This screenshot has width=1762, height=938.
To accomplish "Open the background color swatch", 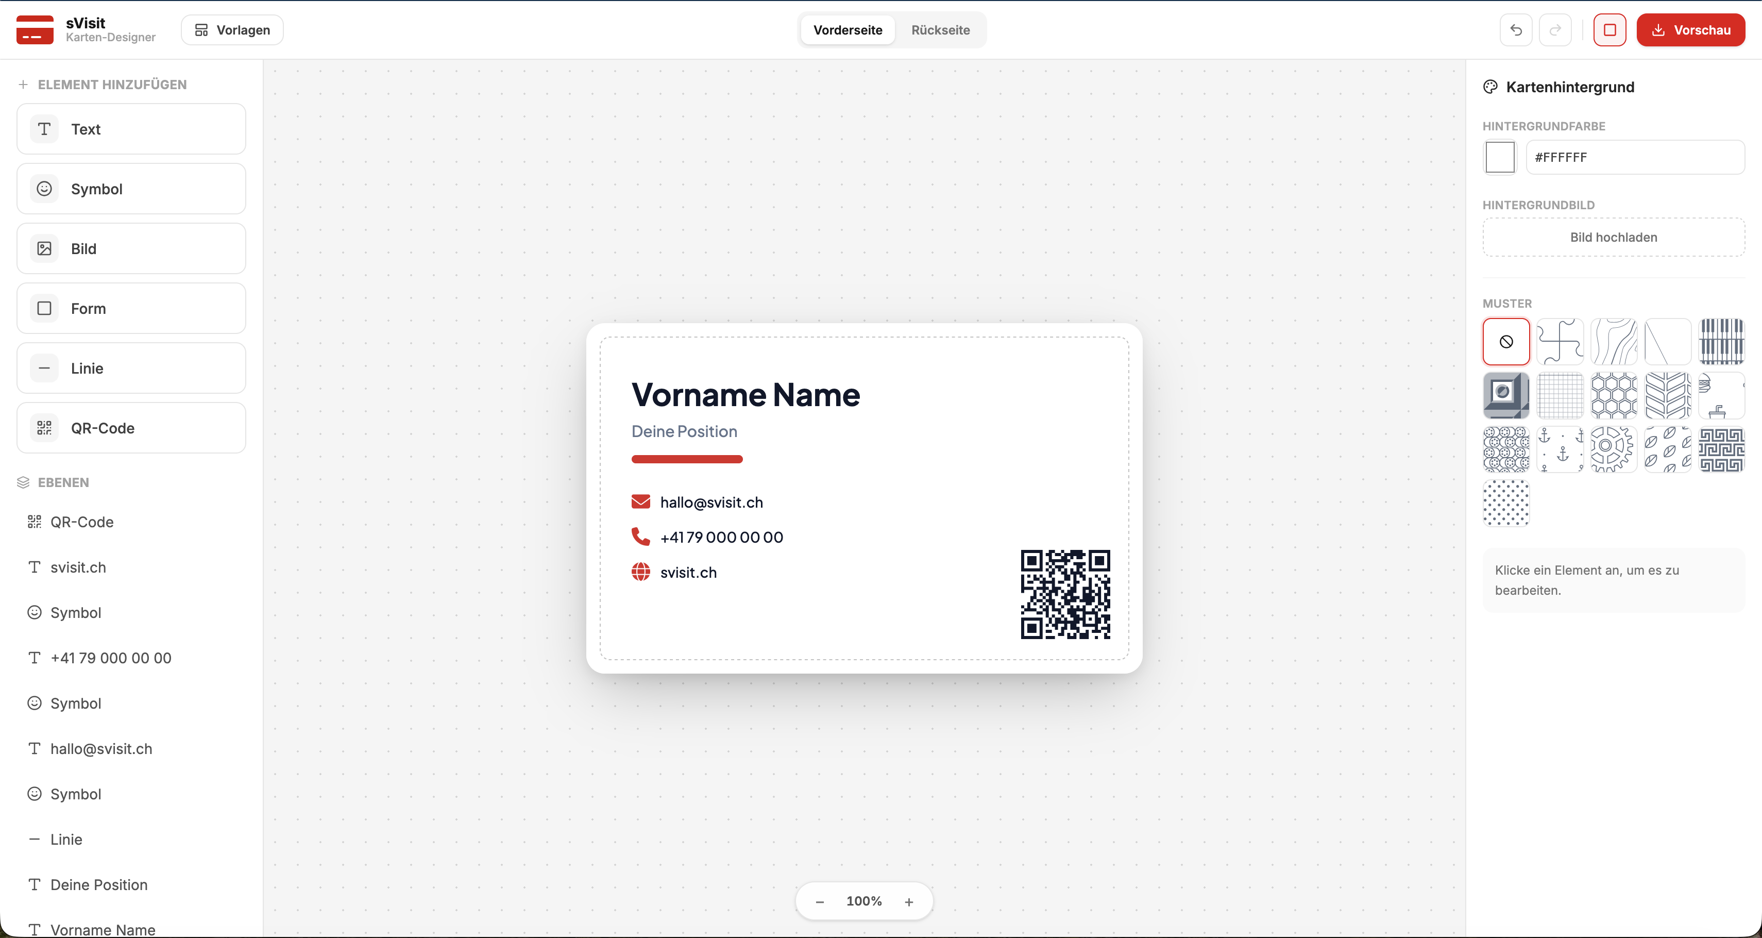I will [x=1499, y=157].
